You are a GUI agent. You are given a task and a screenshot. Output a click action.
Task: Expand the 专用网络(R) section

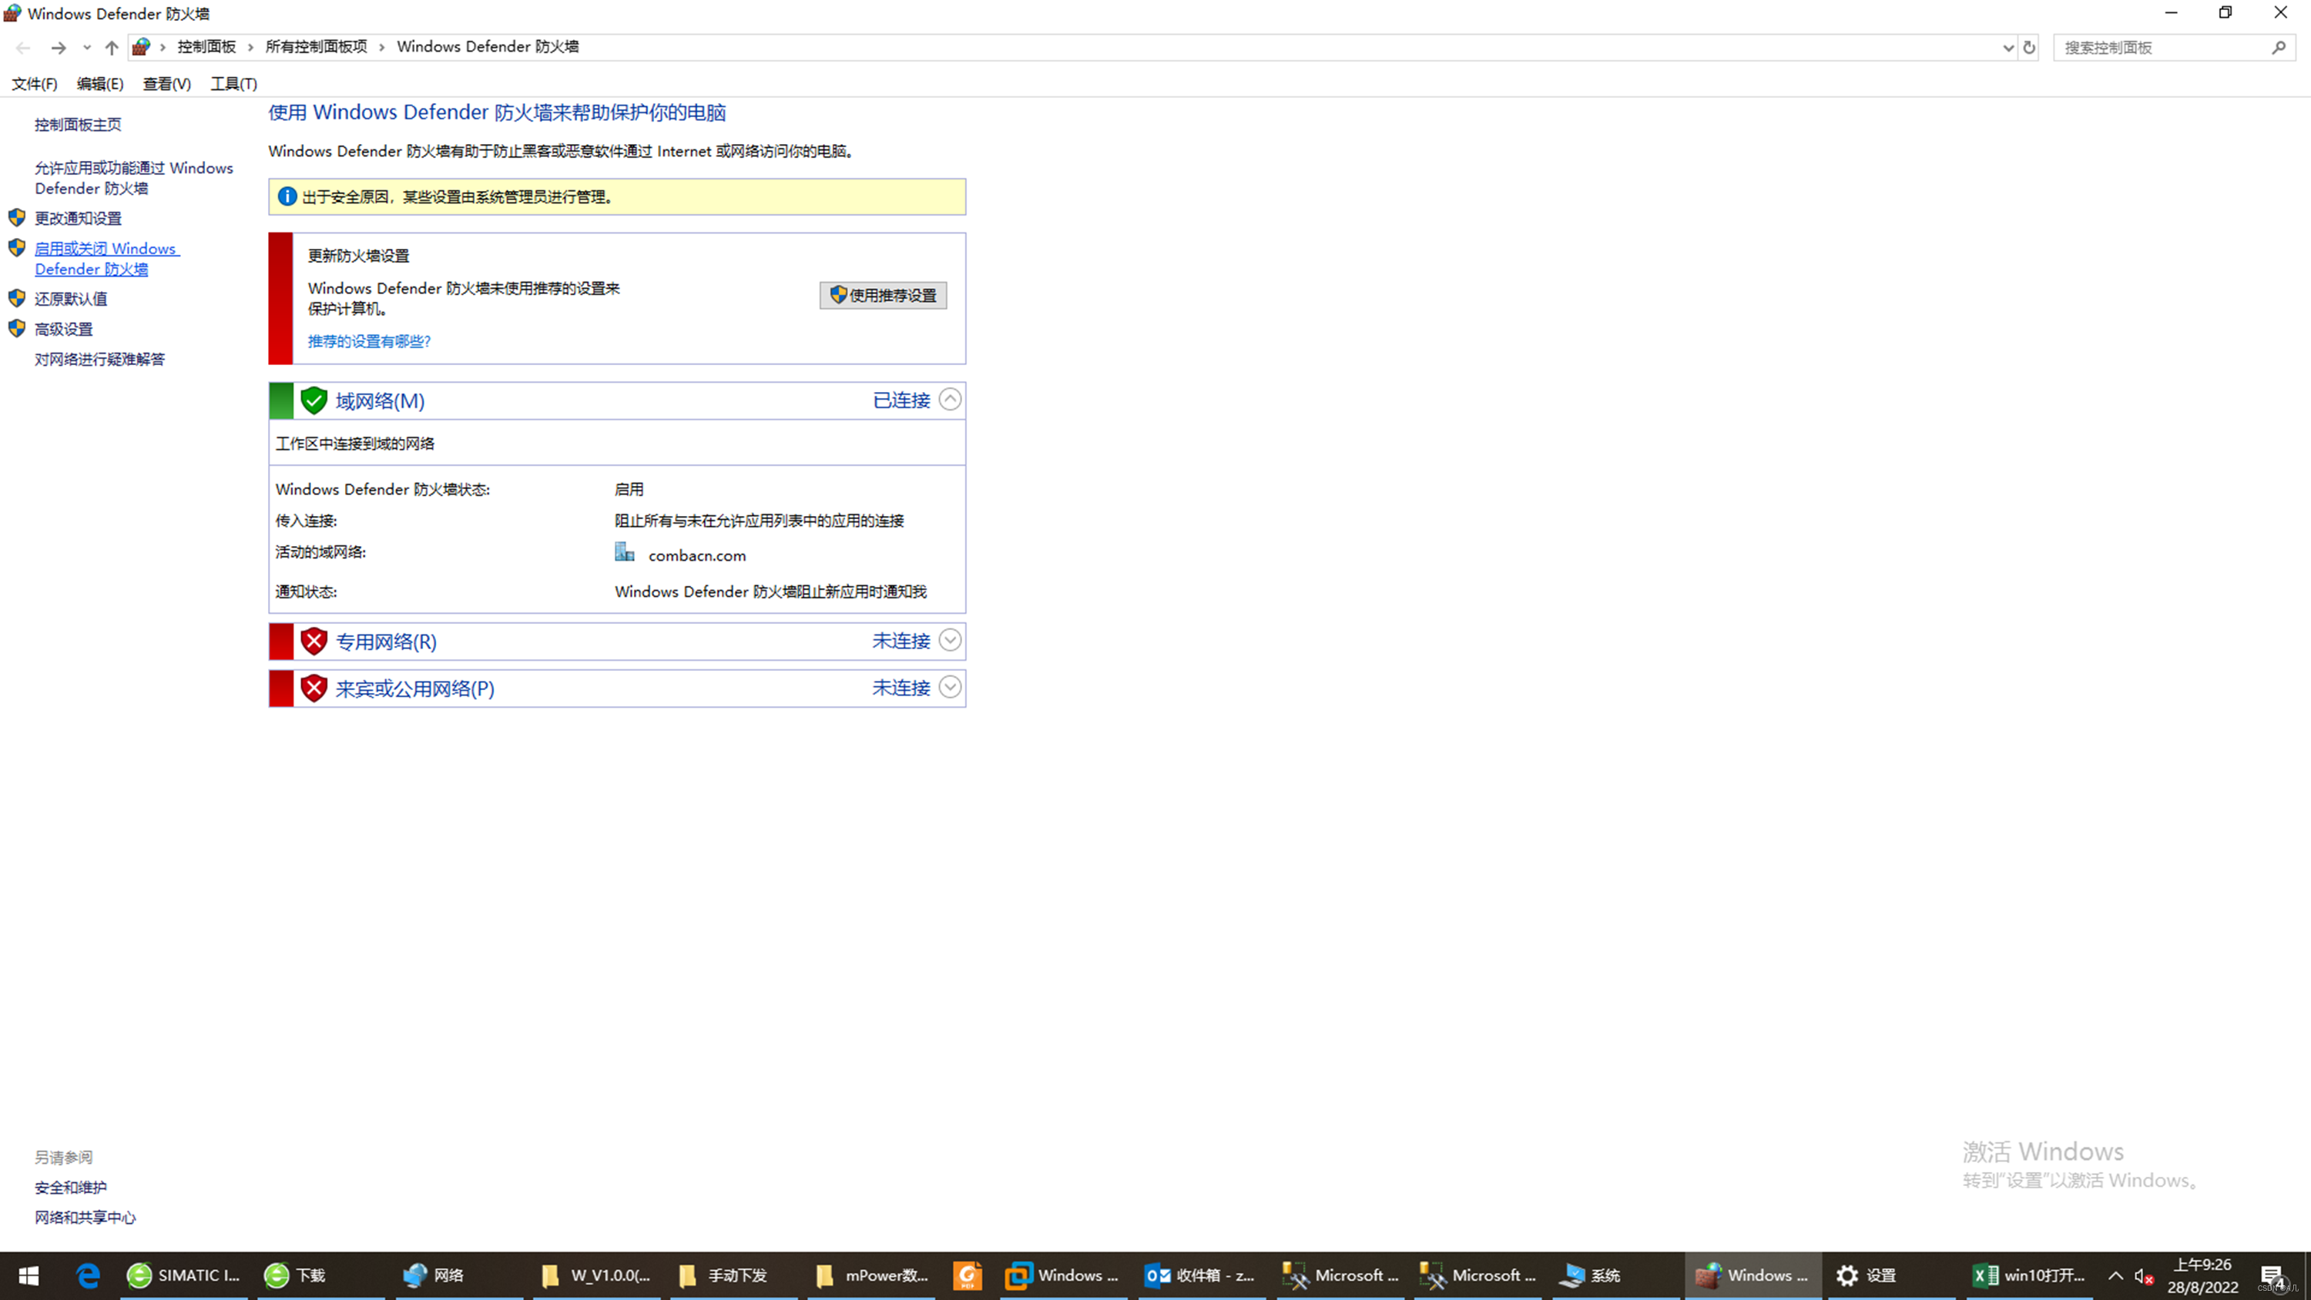click(x=950, y=641)
